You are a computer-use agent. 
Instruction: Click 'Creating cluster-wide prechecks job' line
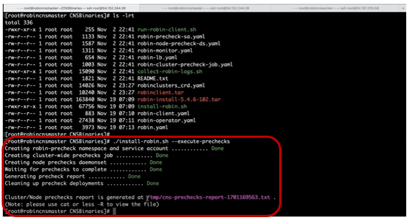[87, 155]
